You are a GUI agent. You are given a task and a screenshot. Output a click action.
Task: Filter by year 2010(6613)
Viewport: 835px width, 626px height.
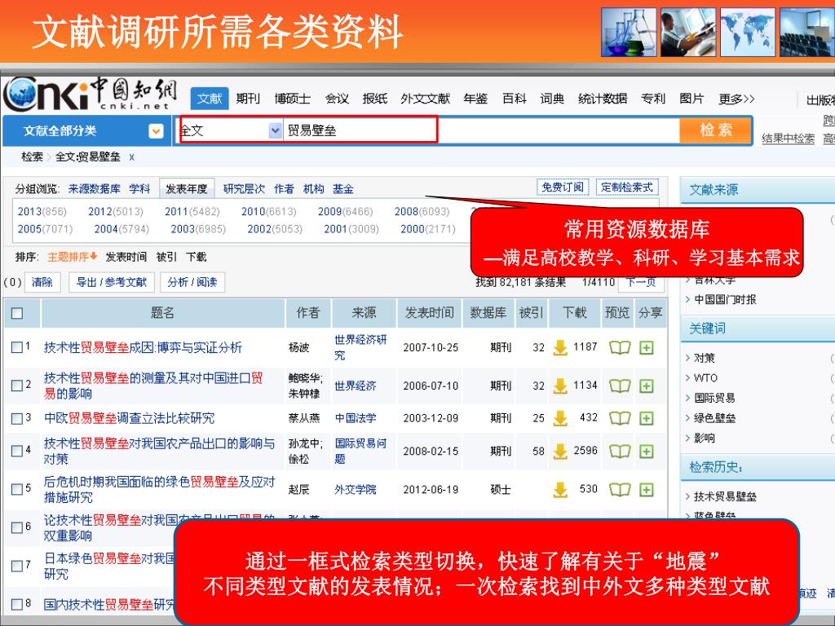[268, 212]
